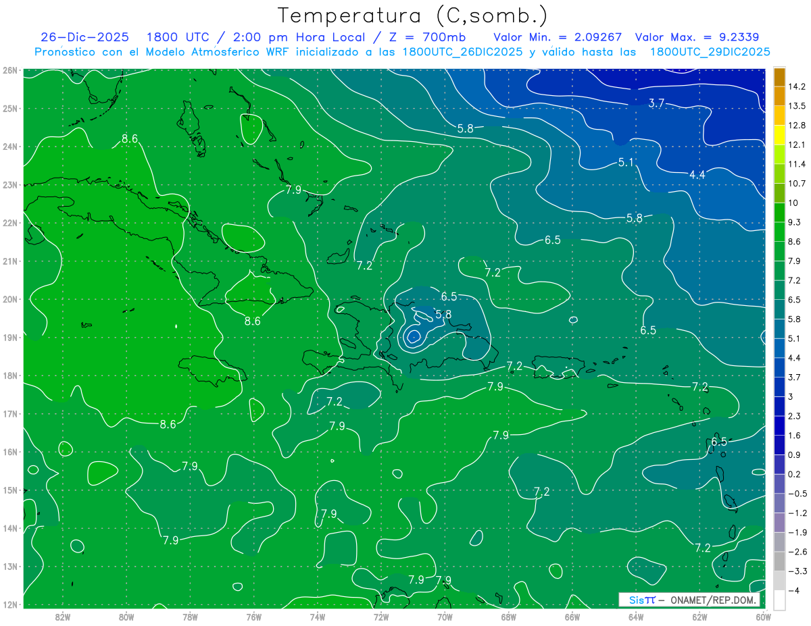Click the "15N" latitude axis label
811x626 pixels.
9,490
